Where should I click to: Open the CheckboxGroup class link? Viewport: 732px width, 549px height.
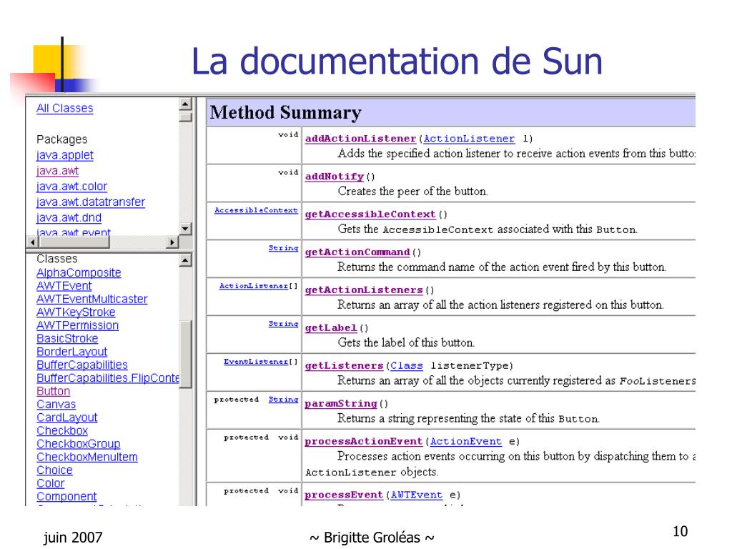coord(79,443)
